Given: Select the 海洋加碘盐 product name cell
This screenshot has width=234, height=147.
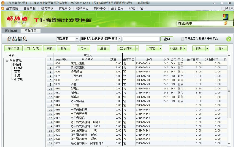Looking at the screenshot, I should pyautogui.click(x=87, y=101).
